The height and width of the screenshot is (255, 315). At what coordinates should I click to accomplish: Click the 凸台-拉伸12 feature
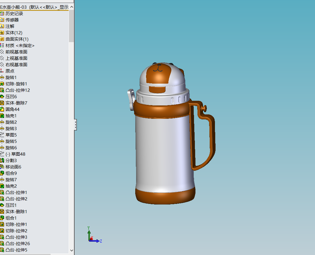pos(18,90)
